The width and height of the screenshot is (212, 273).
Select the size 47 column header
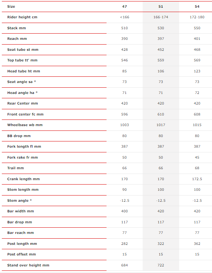(x=124, y=7)
